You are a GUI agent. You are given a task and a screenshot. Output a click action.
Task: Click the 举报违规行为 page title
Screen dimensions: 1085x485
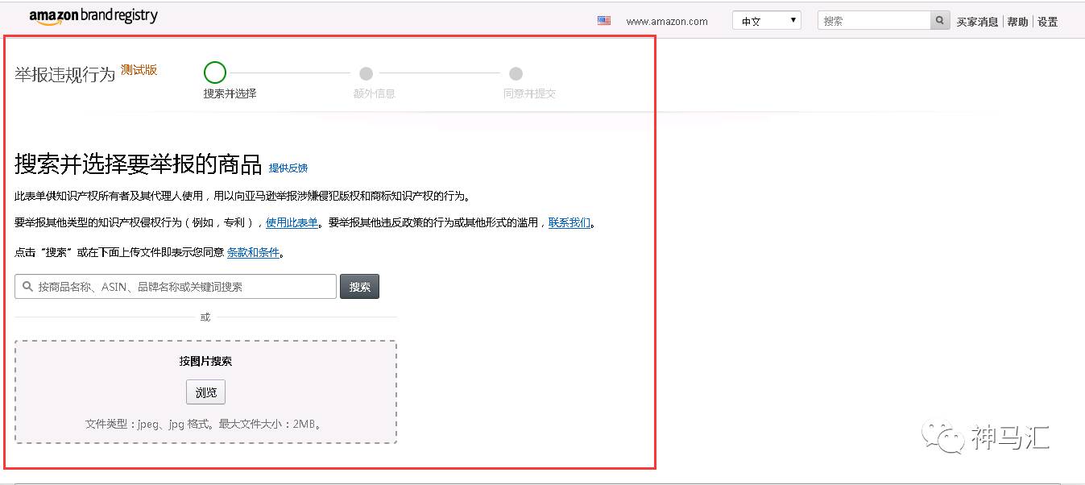click(65, 75)
